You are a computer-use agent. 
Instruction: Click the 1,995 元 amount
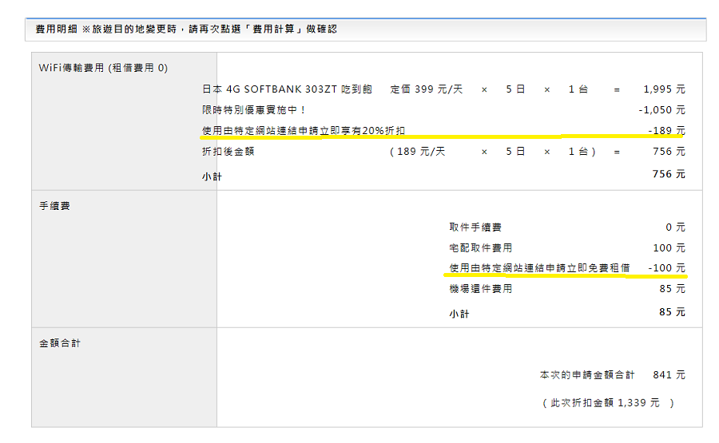tap(664, 89)
